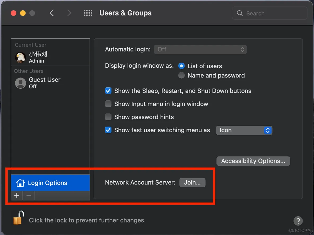
Task: Select Name and password radio button
Action: point(181,75)
